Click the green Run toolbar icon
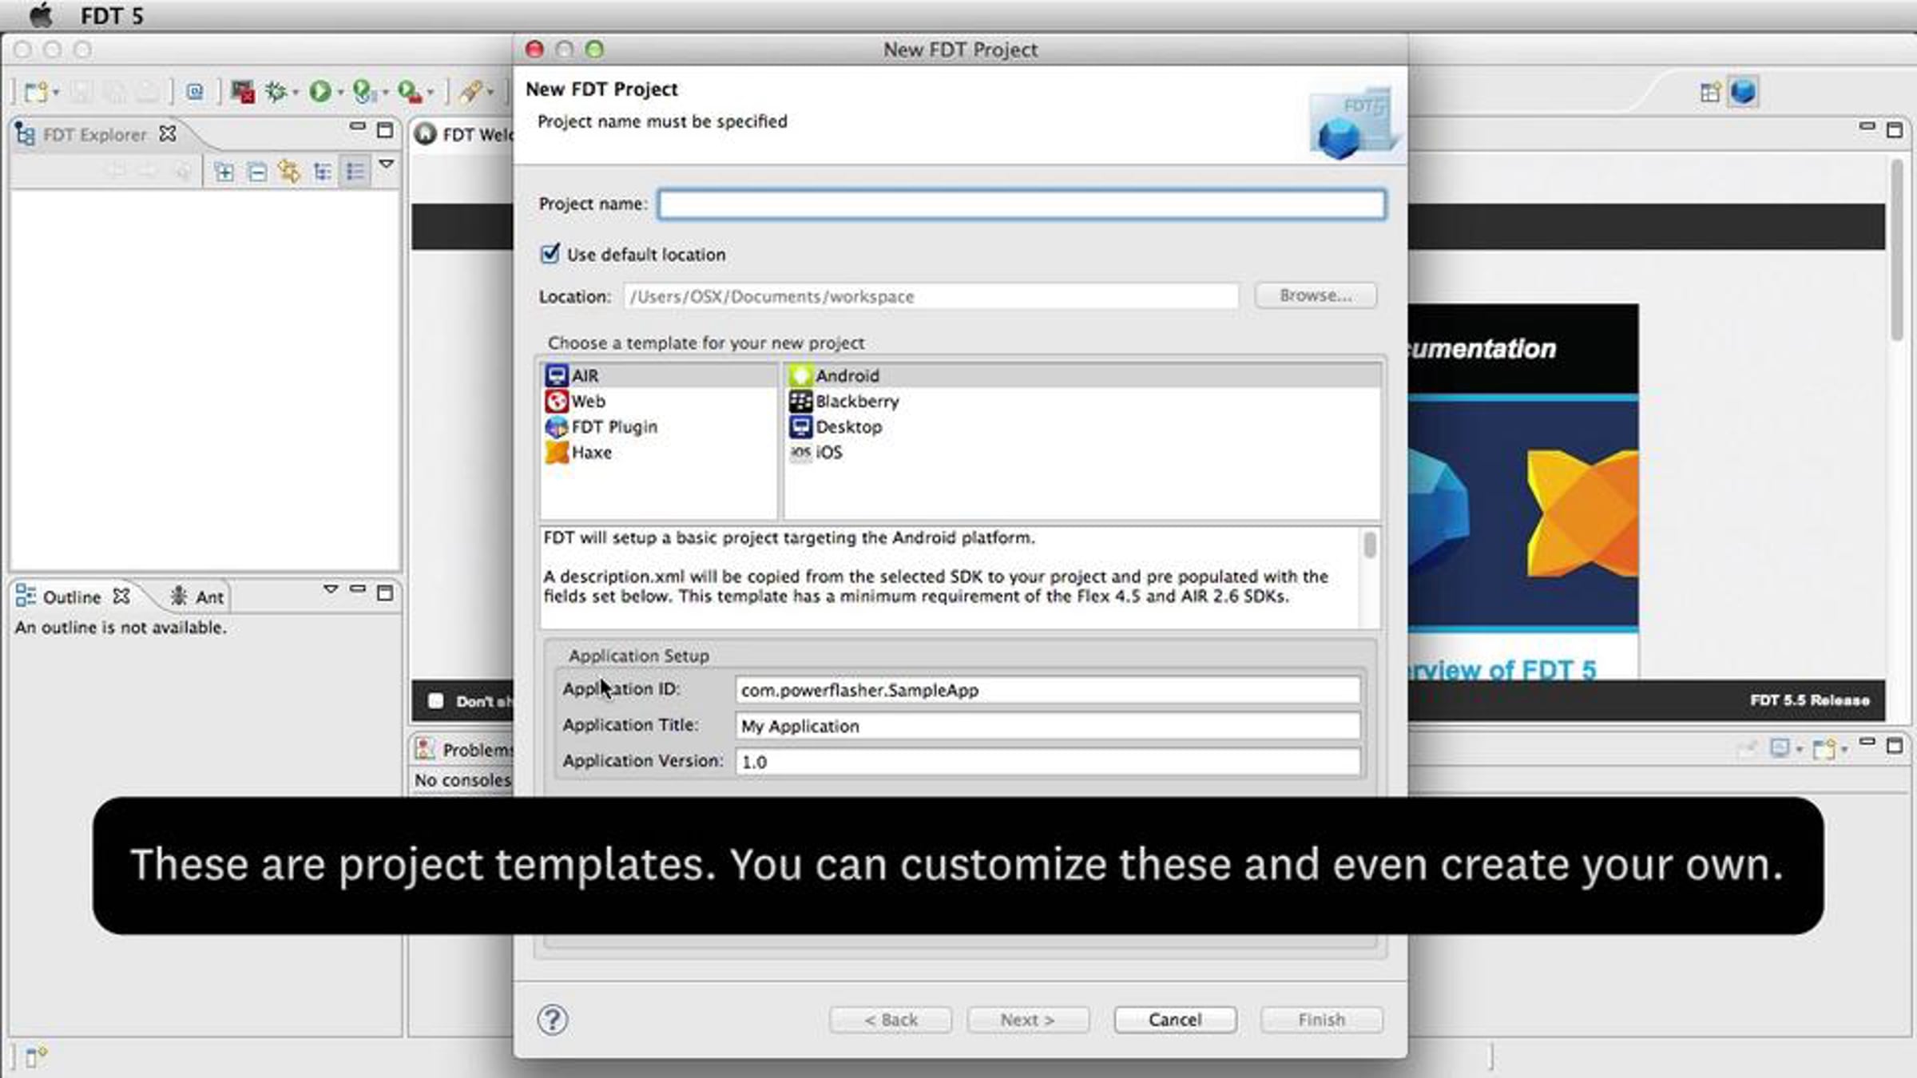This screenshot has height=1078, width=1917. click(320, 92)
